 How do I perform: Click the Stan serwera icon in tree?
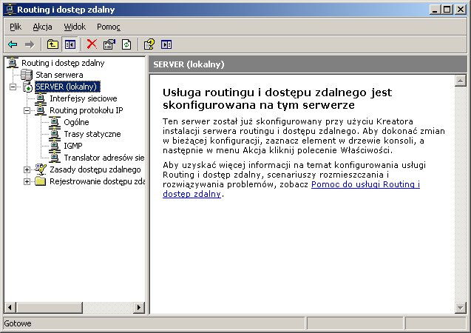[x=27, y=75]
